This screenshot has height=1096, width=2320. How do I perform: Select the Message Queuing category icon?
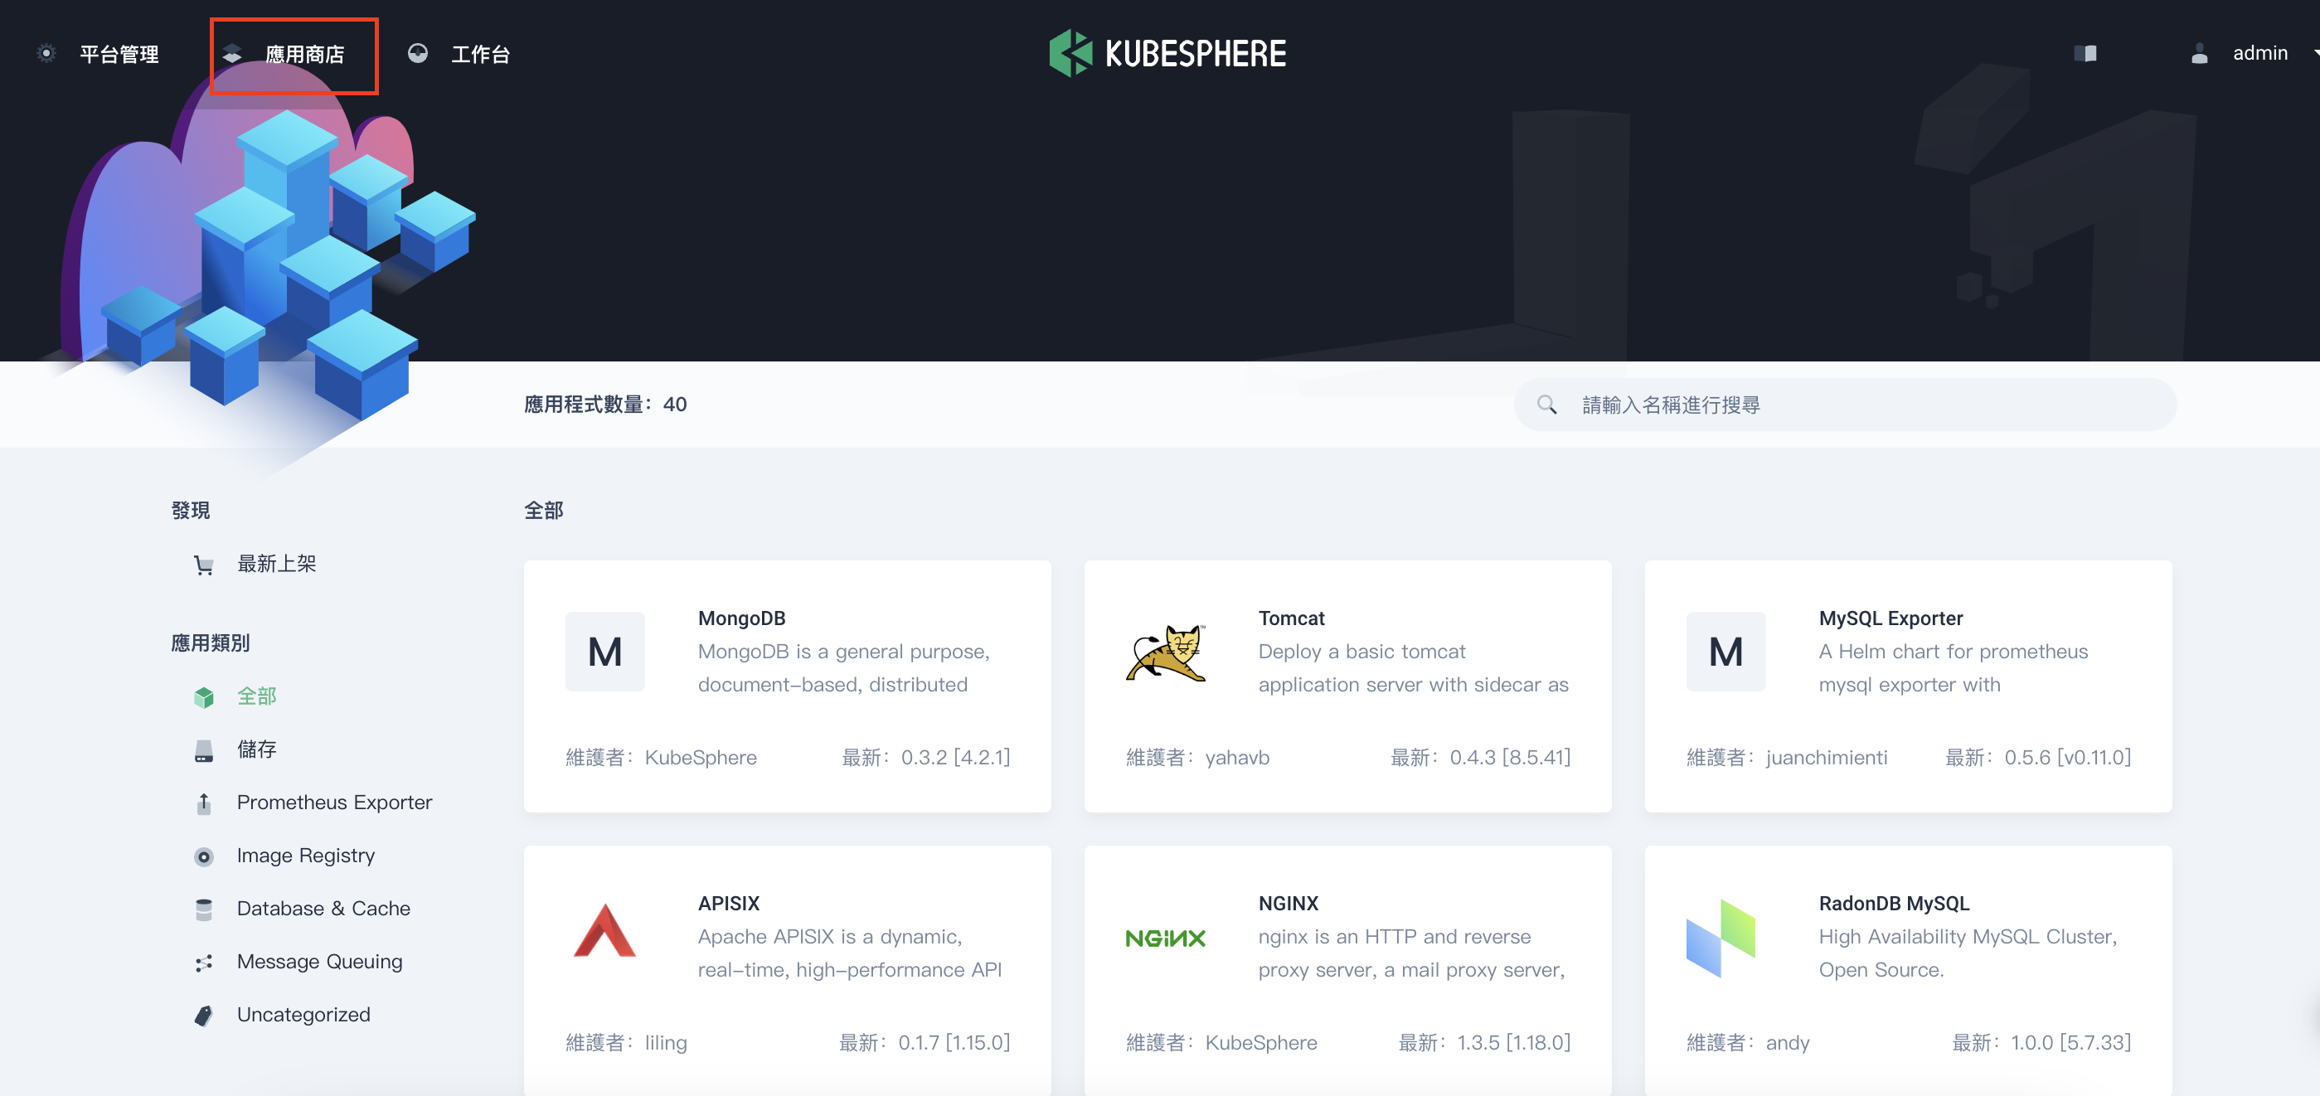click(x=203, y=963)
